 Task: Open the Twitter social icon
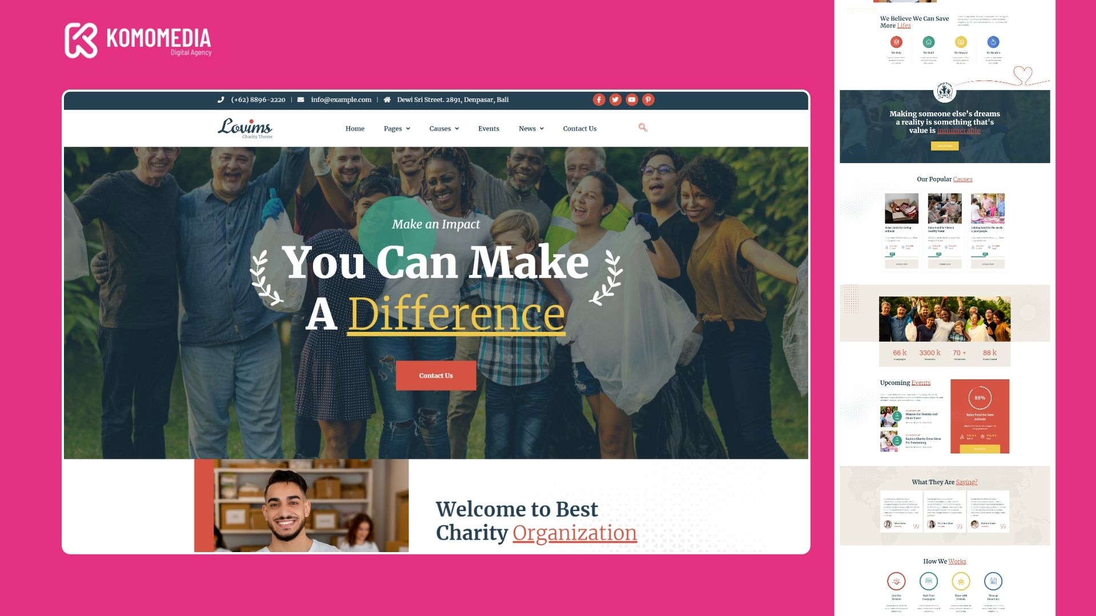pyautogui.click(x=615, y=100)
